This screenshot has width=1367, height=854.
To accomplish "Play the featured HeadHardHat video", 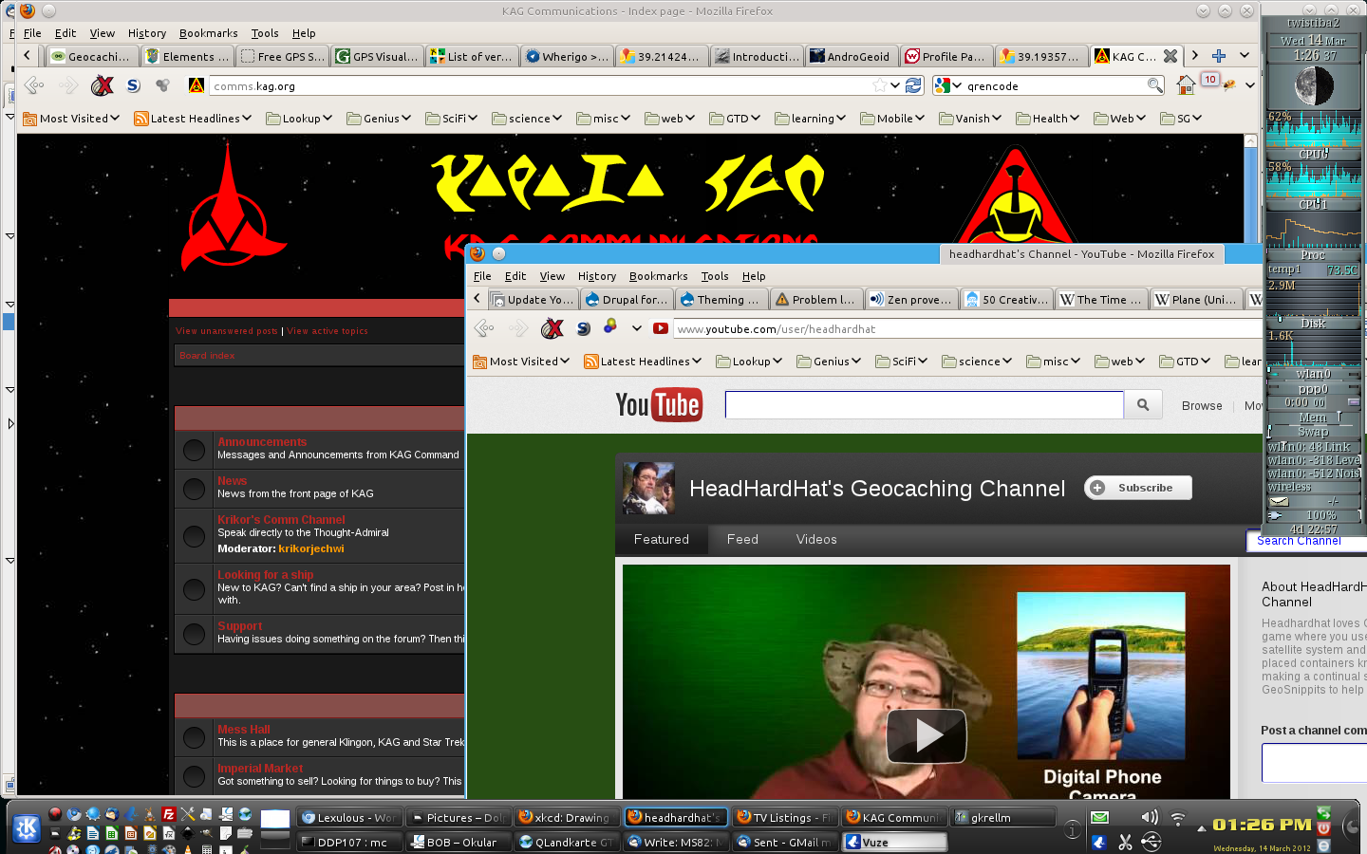I will [926, 735].
